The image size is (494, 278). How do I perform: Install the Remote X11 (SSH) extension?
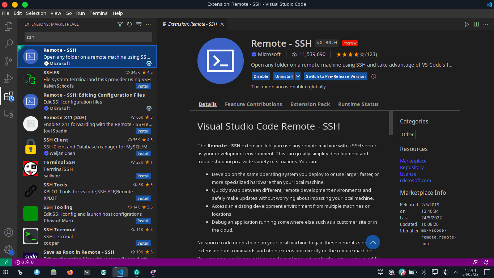[x=144, y=131]
